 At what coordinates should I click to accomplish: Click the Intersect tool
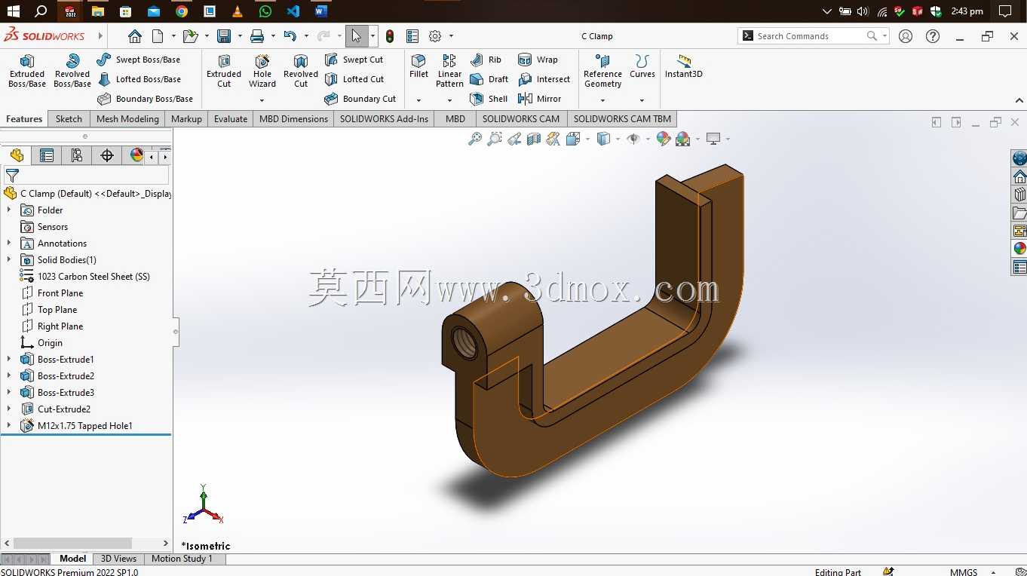click(x=544, y=79)
